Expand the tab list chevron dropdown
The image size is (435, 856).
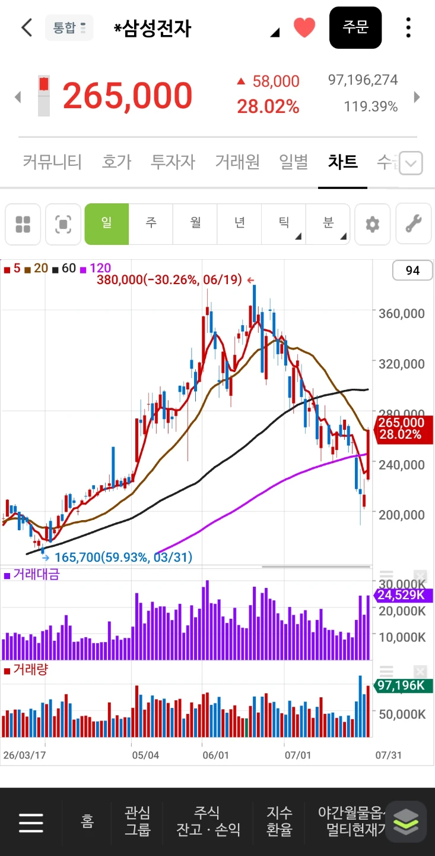[411, 163]
